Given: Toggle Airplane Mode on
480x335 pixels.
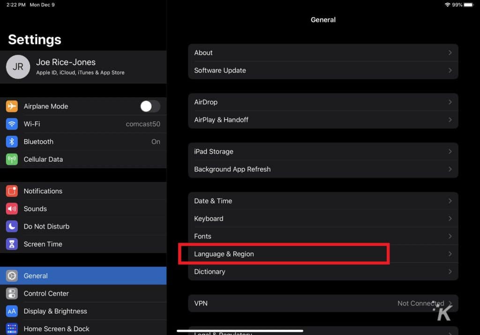Looking at the screenshot, I should pyautogui.click(x=150, y=106).
